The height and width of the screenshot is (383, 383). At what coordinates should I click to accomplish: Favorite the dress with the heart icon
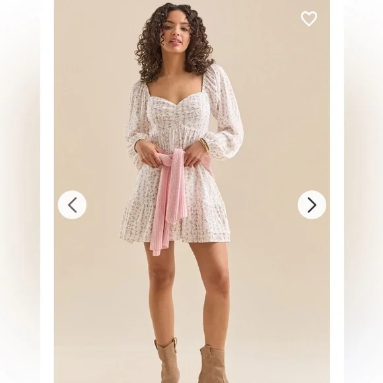click(309, 18)
